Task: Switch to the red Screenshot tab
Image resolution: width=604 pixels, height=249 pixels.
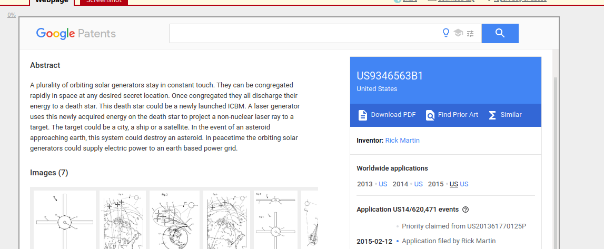Action: (x=104, y=2)
